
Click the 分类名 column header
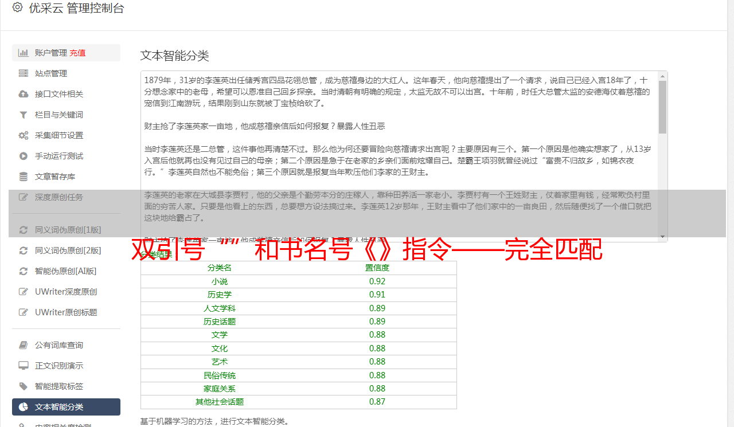[x=220, y=268]
